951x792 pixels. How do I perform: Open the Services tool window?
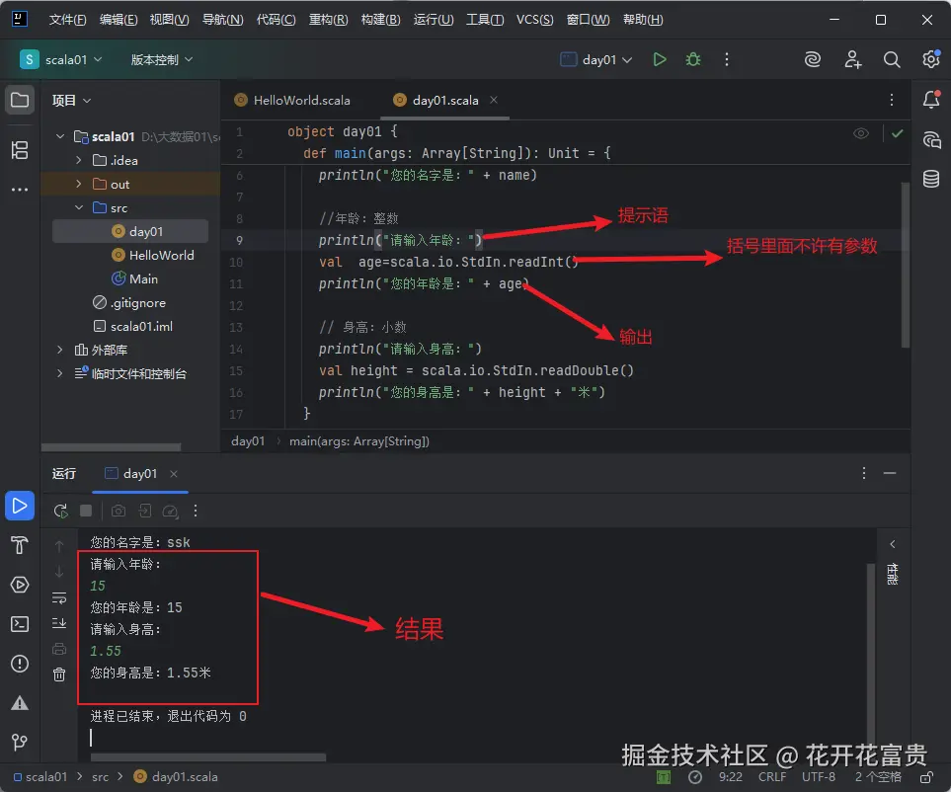coord(20,585)
